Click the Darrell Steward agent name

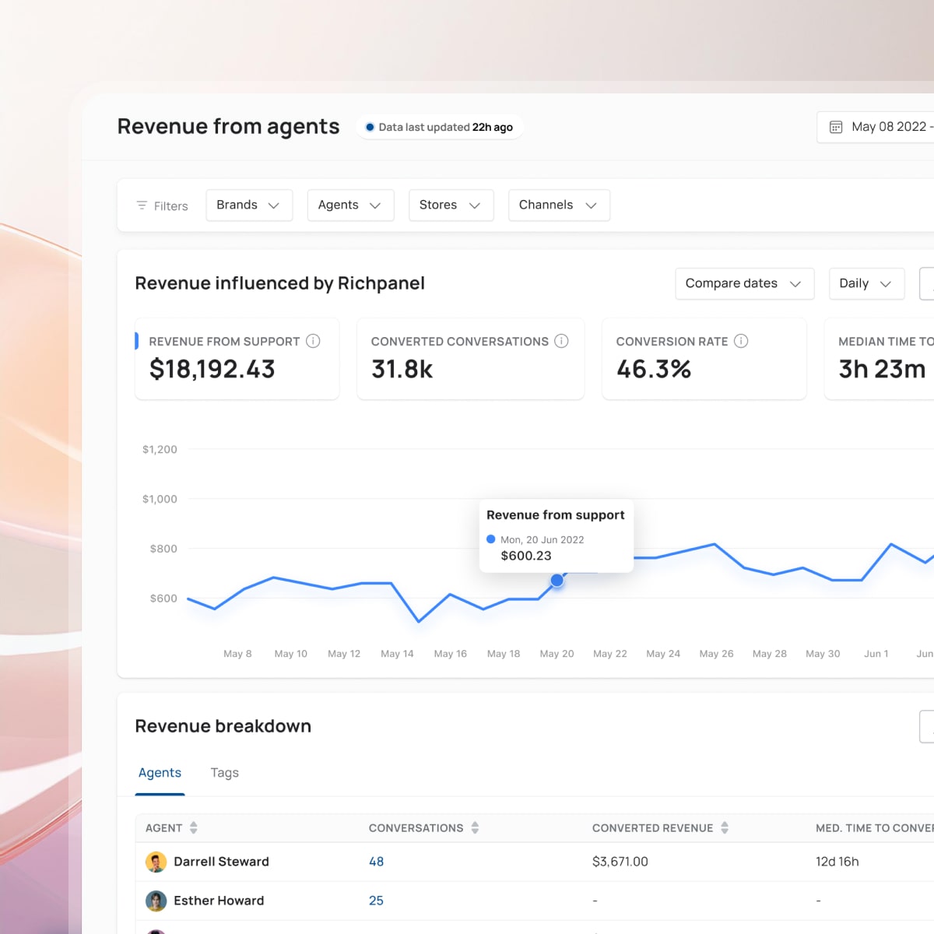221,862
